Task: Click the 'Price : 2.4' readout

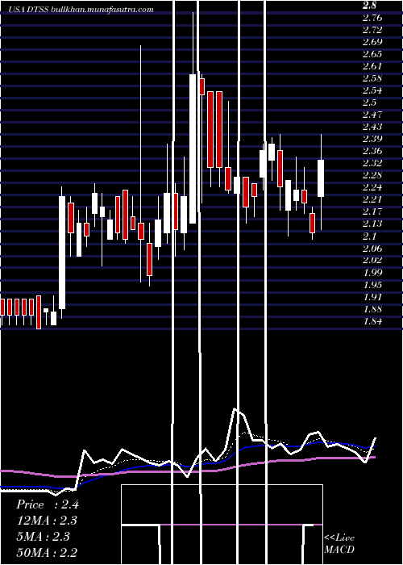Action: click(47, 504)
